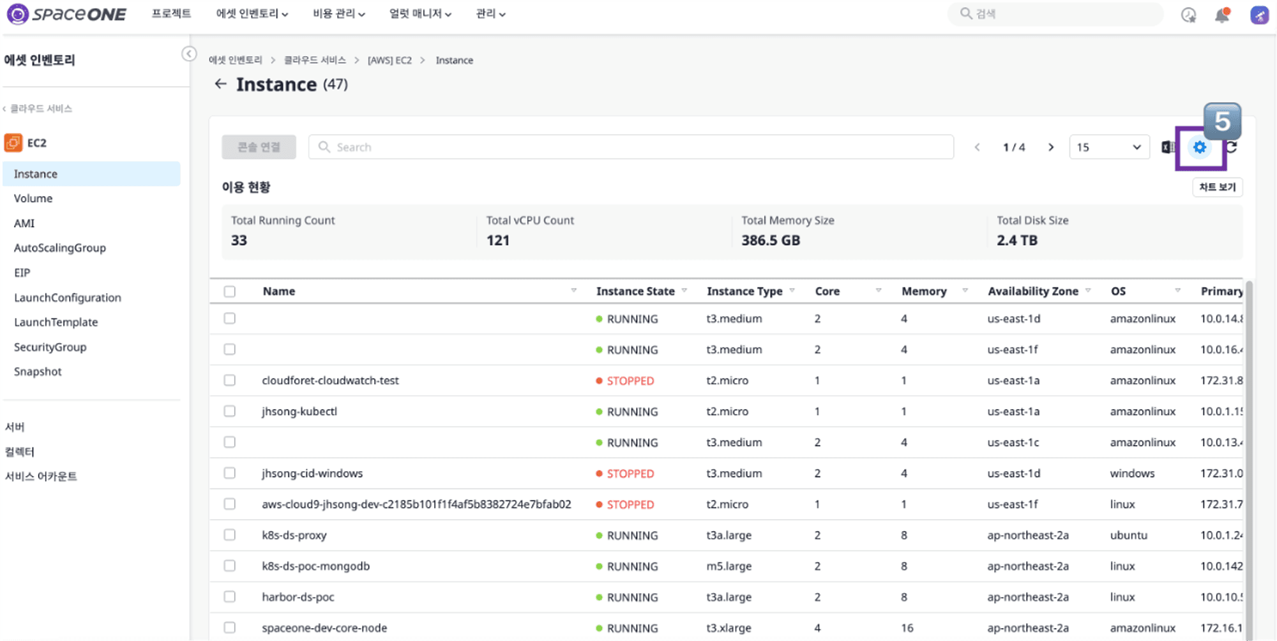Select Volume in the EC2 sidebar

pos(33,199)
